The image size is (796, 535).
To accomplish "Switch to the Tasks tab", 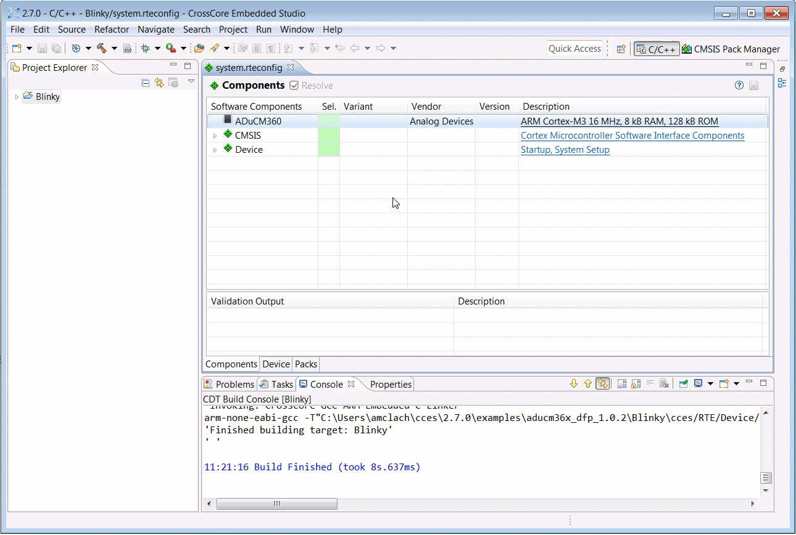I will 276,384.
